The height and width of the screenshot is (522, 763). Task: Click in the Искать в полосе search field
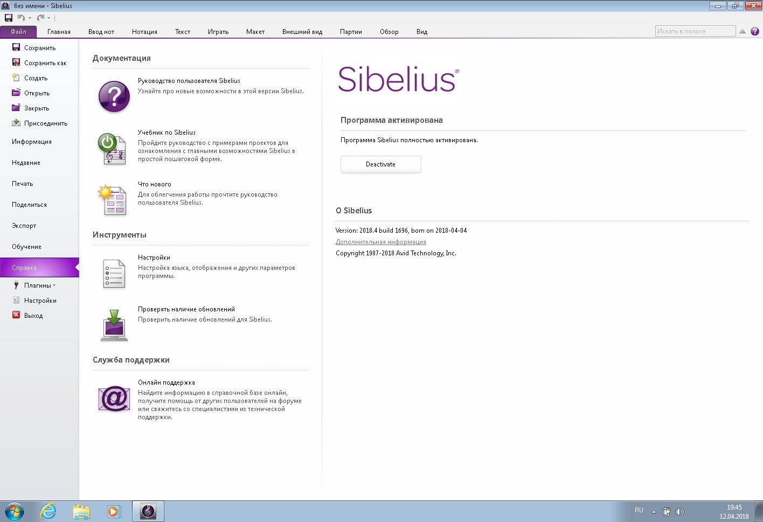click(x=695, y=31)
